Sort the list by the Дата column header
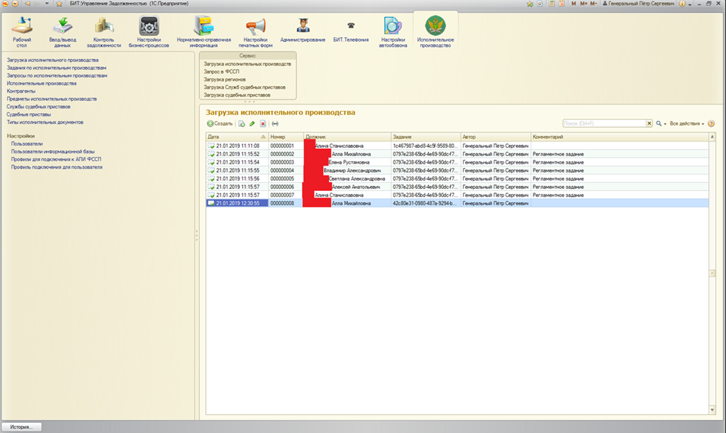 click(x=236, y=137)
